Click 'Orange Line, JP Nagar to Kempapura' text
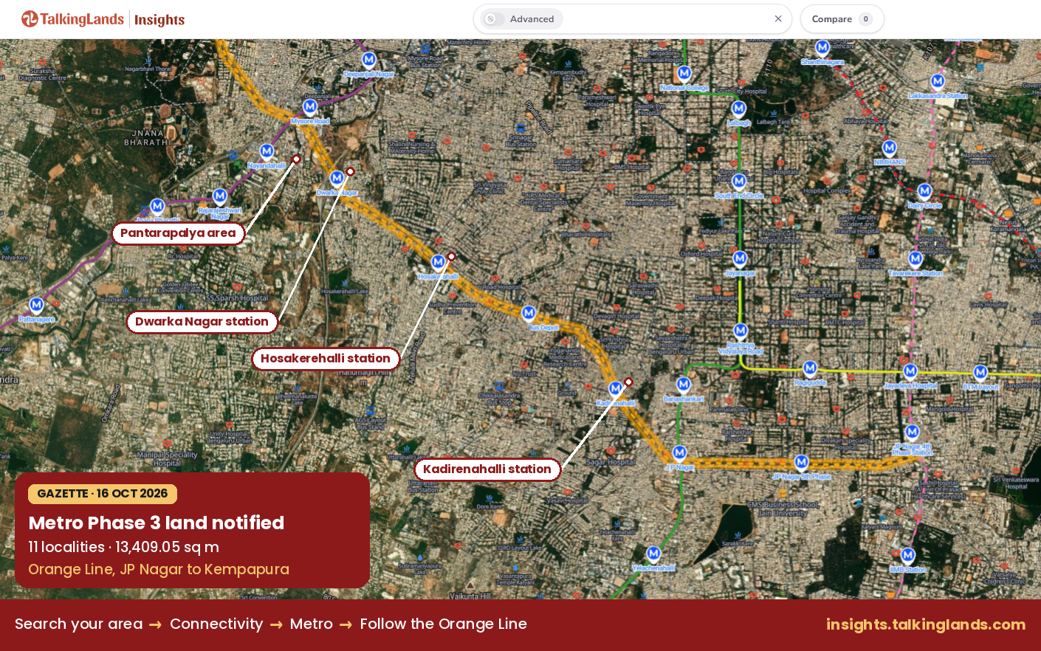1041x651 pixels. (159, 570)
